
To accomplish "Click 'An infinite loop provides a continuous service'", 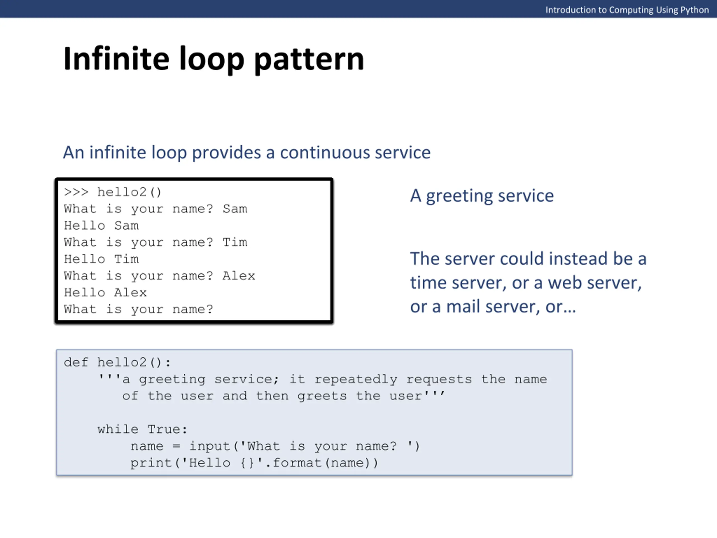I will (247, 153).
